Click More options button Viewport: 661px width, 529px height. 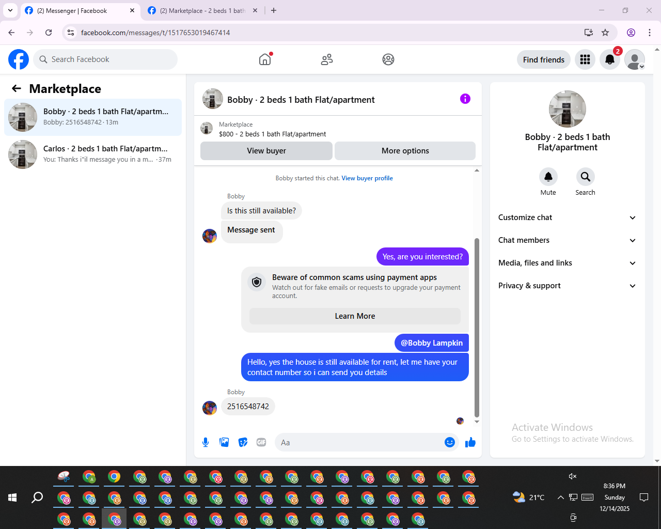405,151
